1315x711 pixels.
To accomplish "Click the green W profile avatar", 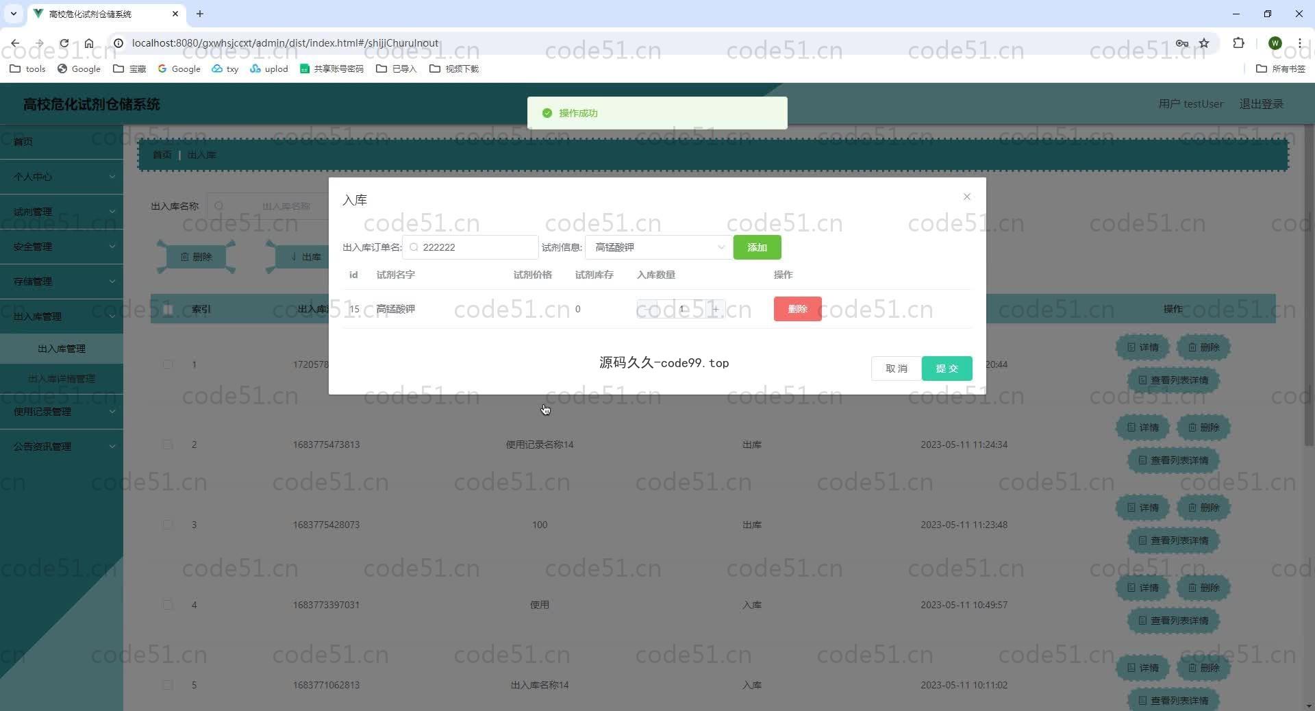I will coord(1275,43).
